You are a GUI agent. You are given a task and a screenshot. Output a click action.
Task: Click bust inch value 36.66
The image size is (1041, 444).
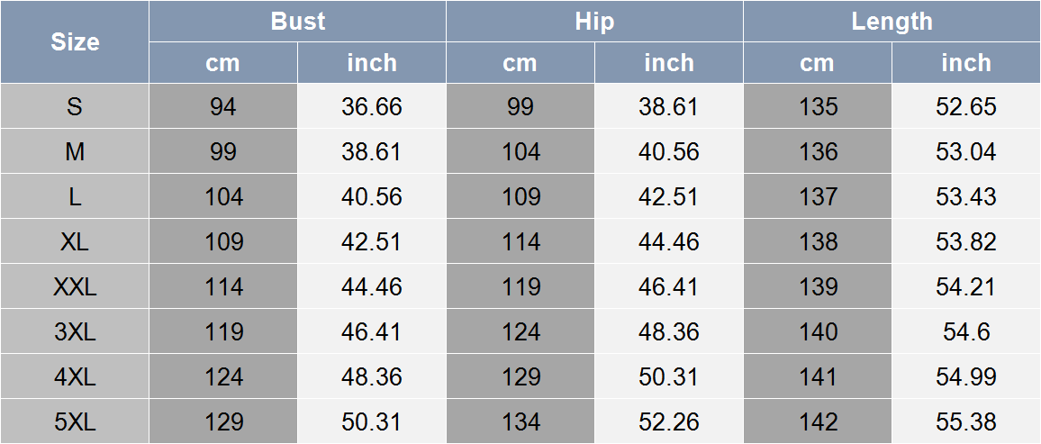(371, 106)
